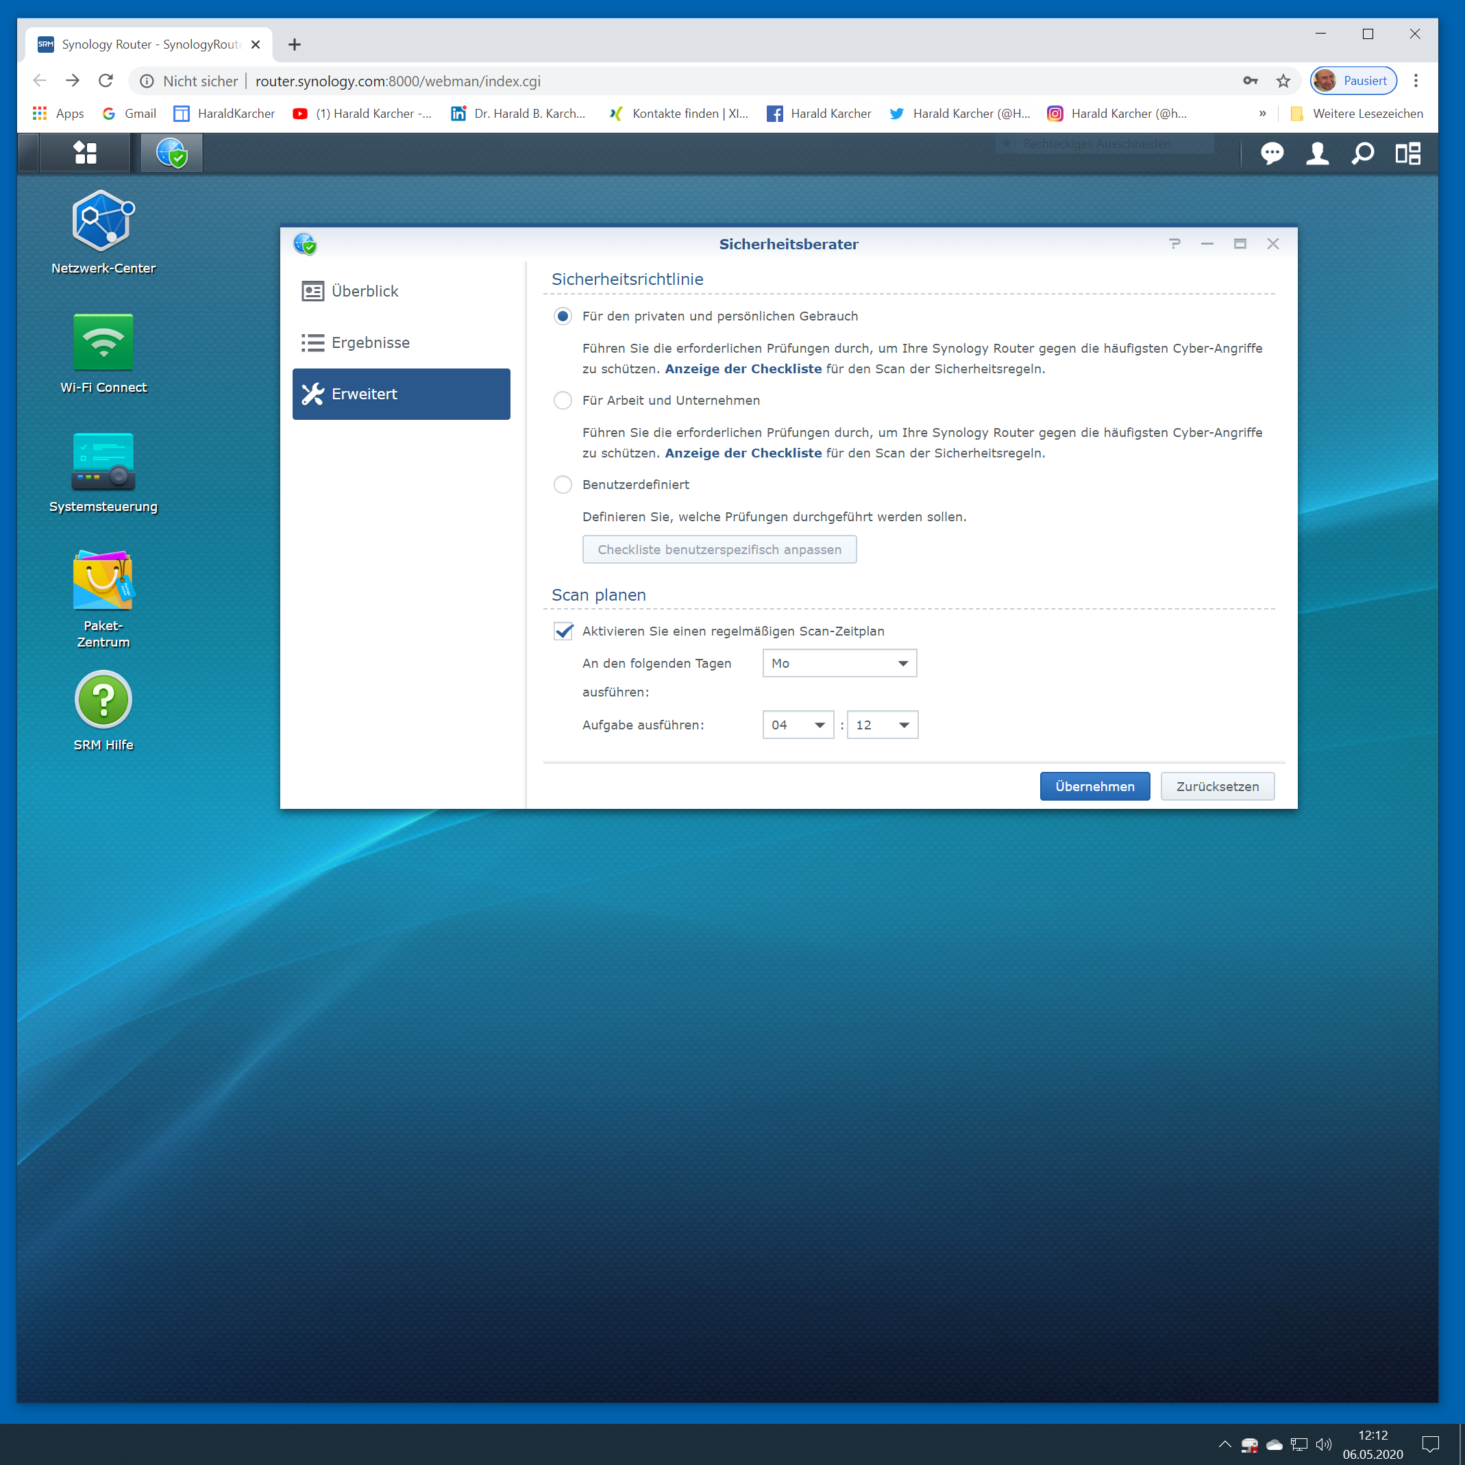The height and width of the screenshot is (1465, 1465).
Task: Click the browser address bar URL
Action: 397,81
